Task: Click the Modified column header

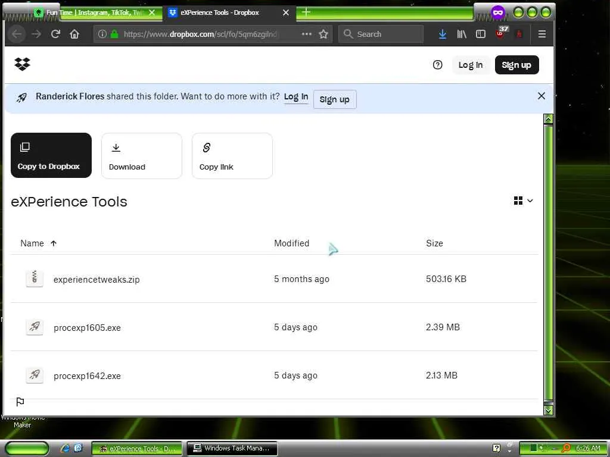Action: (x=291, y=243)
